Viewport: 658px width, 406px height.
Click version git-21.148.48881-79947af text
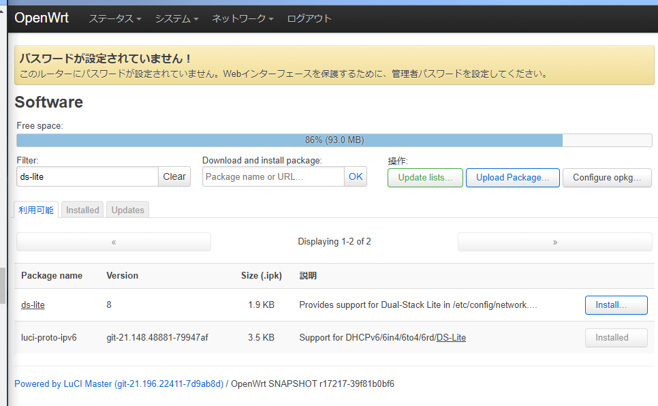(x=157, y=338)
